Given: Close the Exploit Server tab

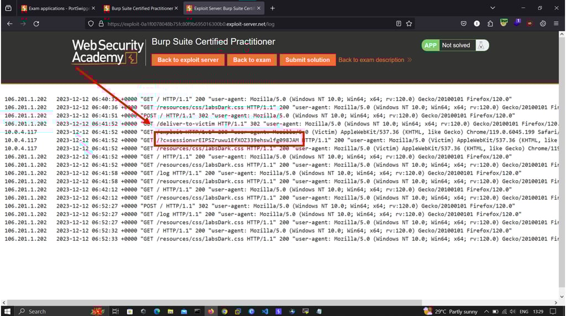Looking at the screenshot, I should click(259, 8).
